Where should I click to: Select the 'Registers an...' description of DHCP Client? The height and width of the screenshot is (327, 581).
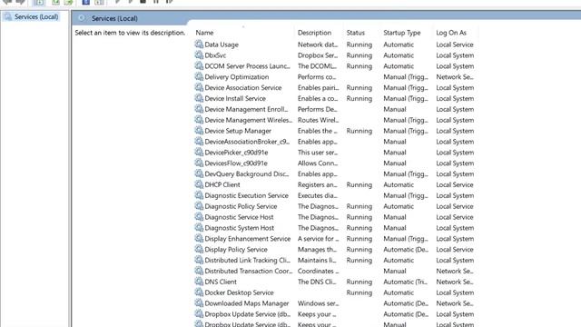tap(318, 184)
